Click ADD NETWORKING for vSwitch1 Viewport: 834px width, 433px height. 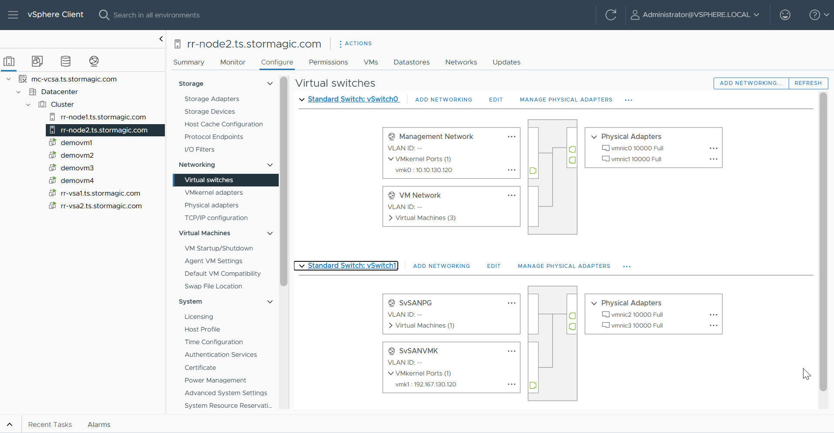441,266
